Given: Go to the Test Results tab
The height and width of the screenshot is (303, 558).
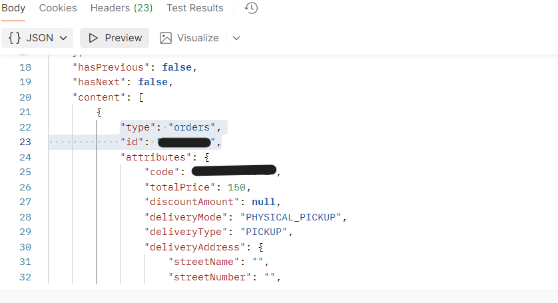Looking at the screenshot, I should tap(195, 9).
